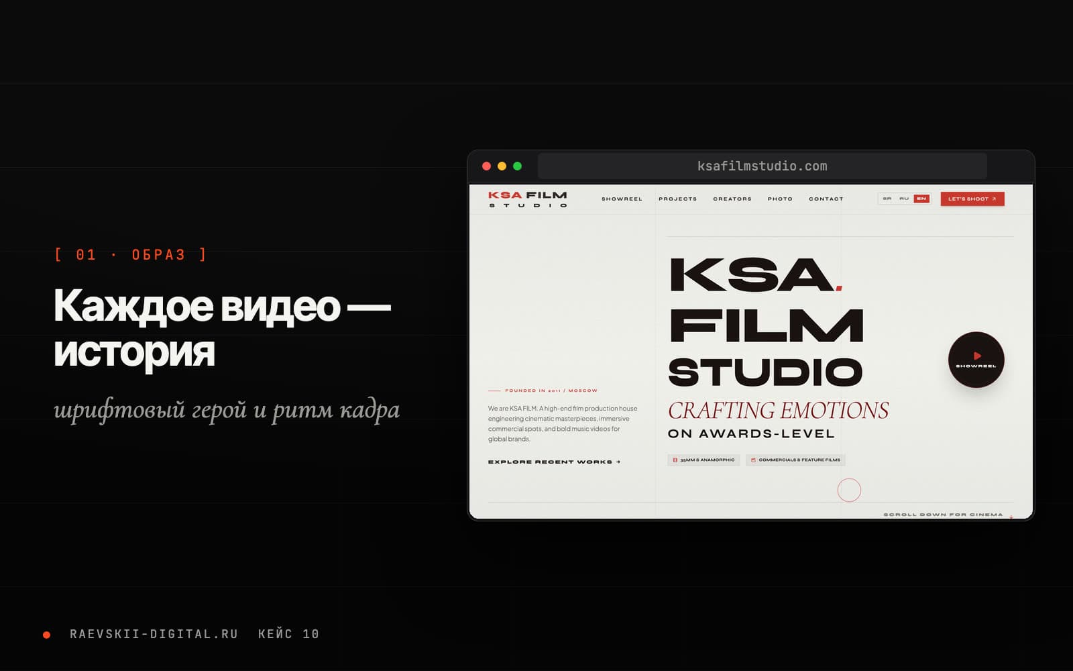
Task: Click the FOUNDED IN 2011 / MOSCOW caption
Action: 551,391
